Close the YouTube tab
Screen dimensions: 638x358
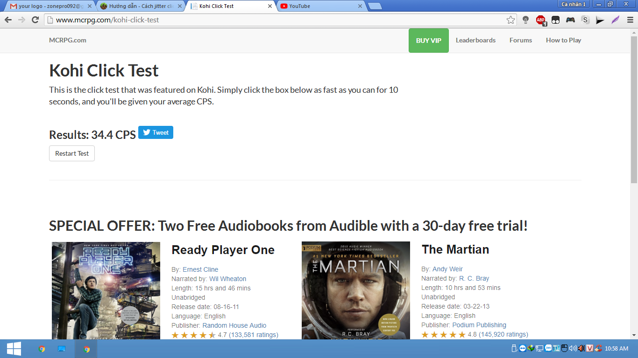click(360, 6)
